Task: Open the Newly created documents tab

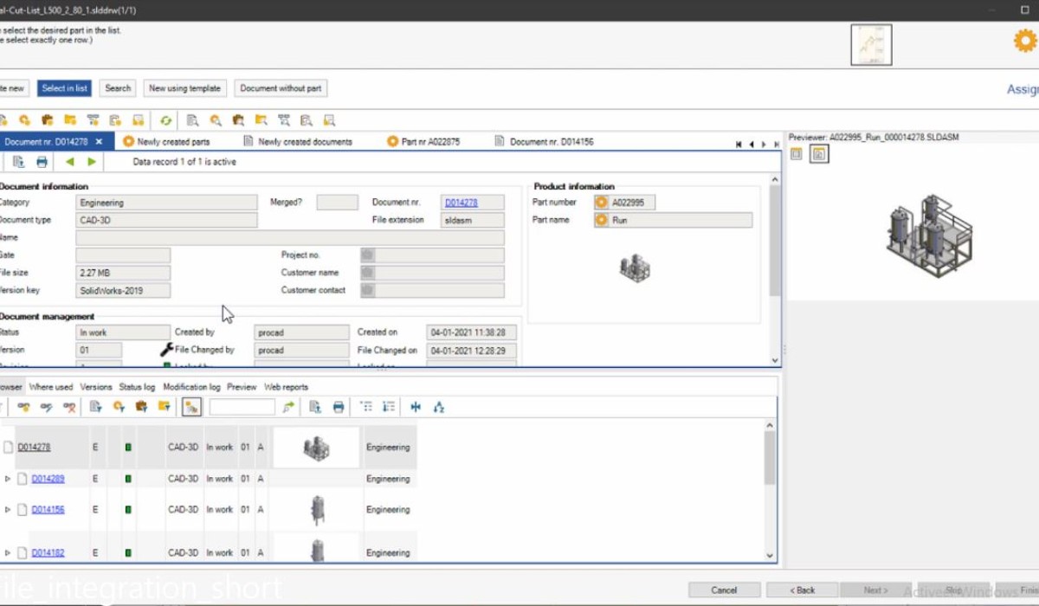Action: click(305, 141)
